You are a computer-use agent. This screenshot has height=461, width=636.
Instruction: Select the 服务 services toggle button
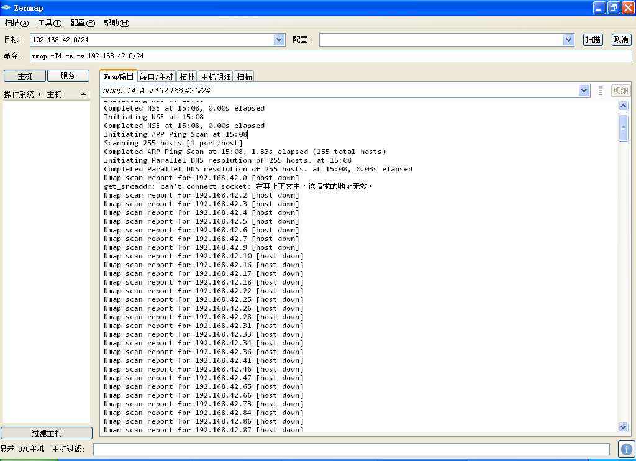(x=68, y=76)
